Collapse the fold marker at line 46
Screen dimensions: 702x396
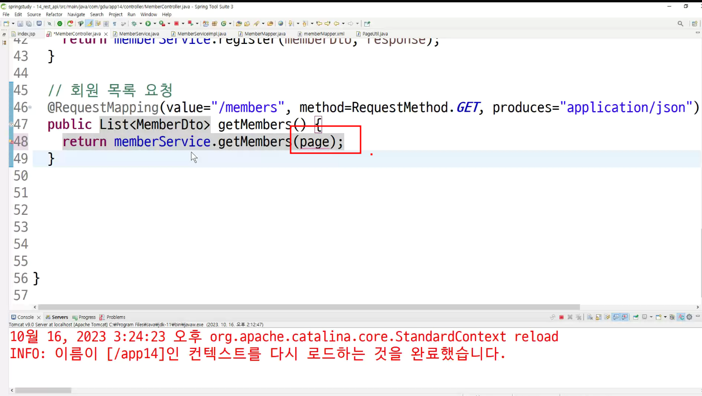click(x=30, y=107)
